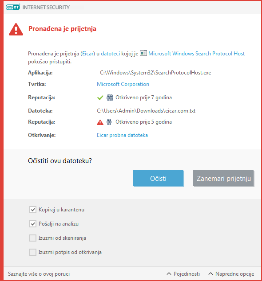Click the green checkmark reputation icon

pyautogui.click(x=100, y=98)
